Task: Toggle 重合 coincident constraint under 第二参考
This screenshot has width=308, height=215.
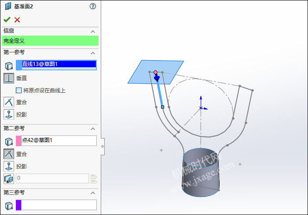Action: pyautogui.click(x=9, y=154)
